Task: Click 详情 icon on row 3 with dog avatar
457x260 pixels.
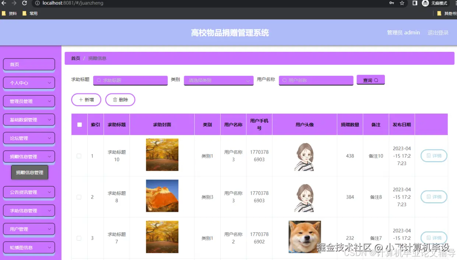Action: click(x=434, y=238)
